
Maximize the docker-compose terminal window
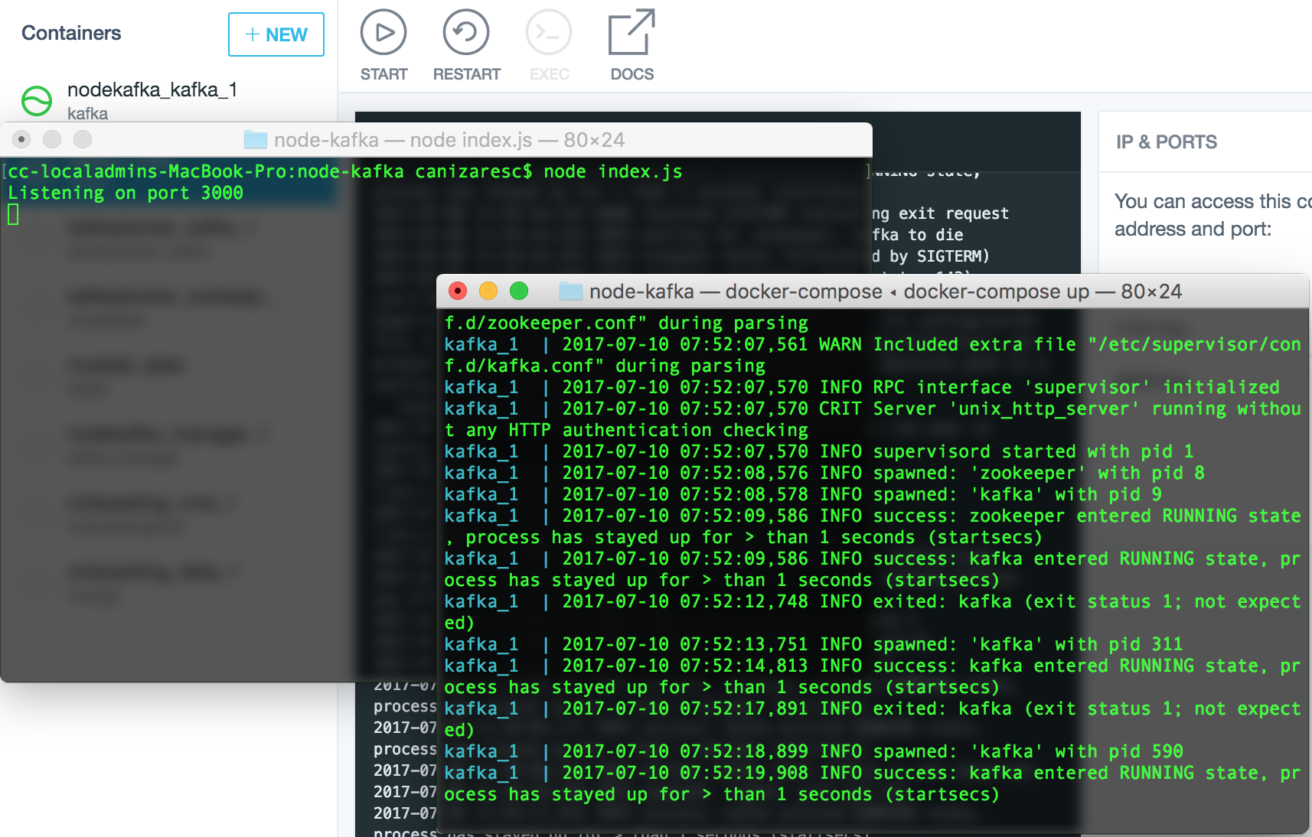click(519, 291)
